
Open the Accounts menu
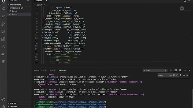[x=3, y=99]
